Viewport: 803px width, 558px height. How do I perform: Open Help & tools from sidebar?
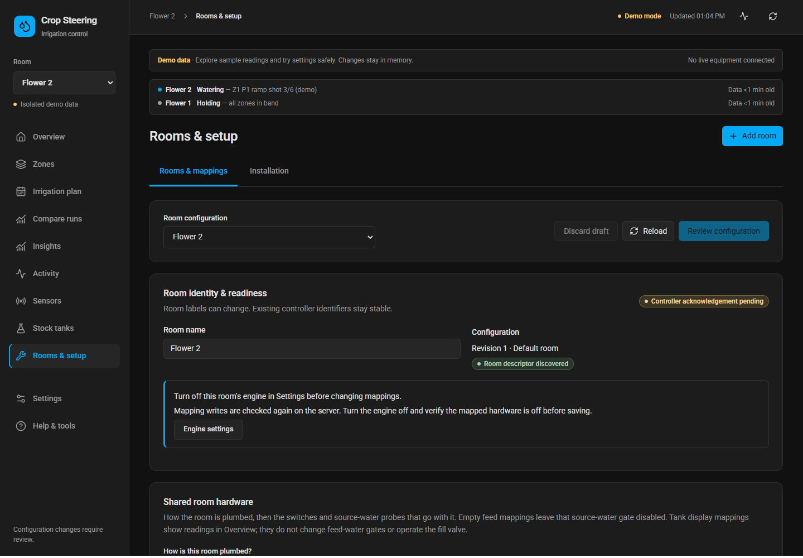point(65,426)
